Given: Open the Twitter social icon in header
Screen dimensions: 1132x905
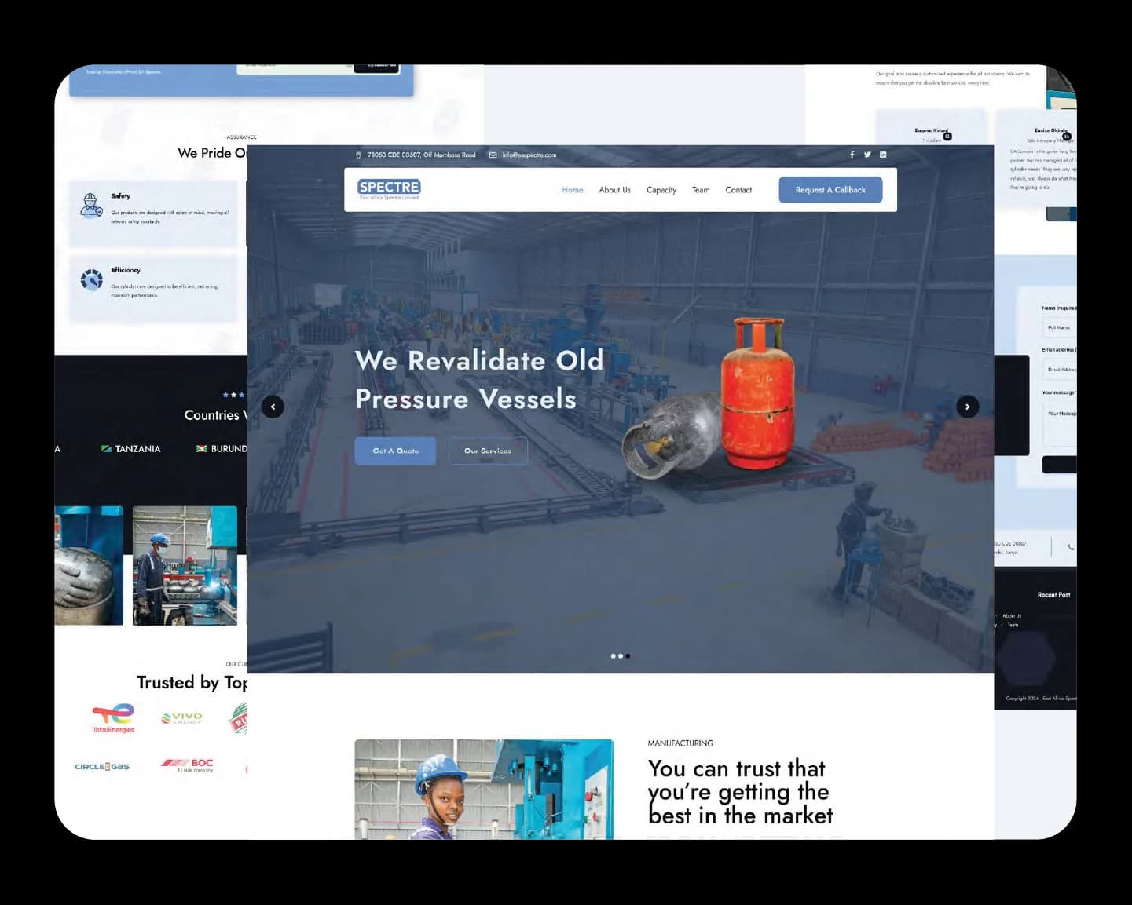Looking at the screenshot, I should point(867,155).
